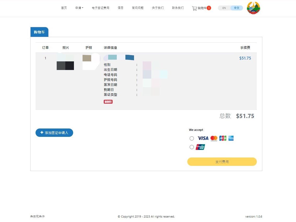Open the 电子签证费用 menu item
The width and height of the screenshot is (296, 222).
tap(100, 8)
